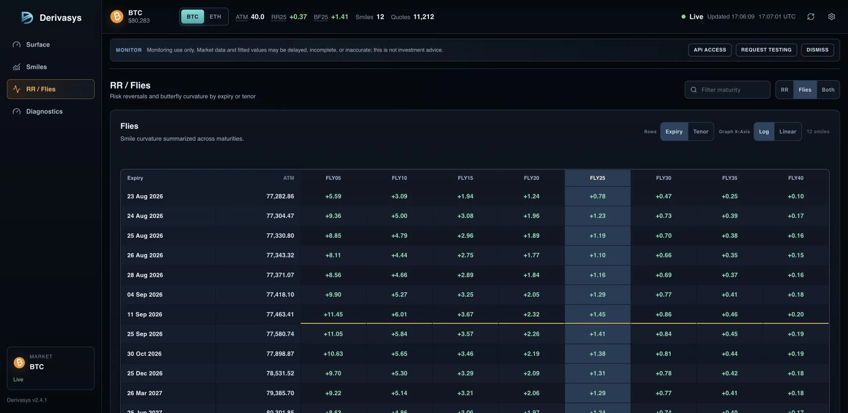
Task: Sort by ATM column header
Action: [288, 178]
